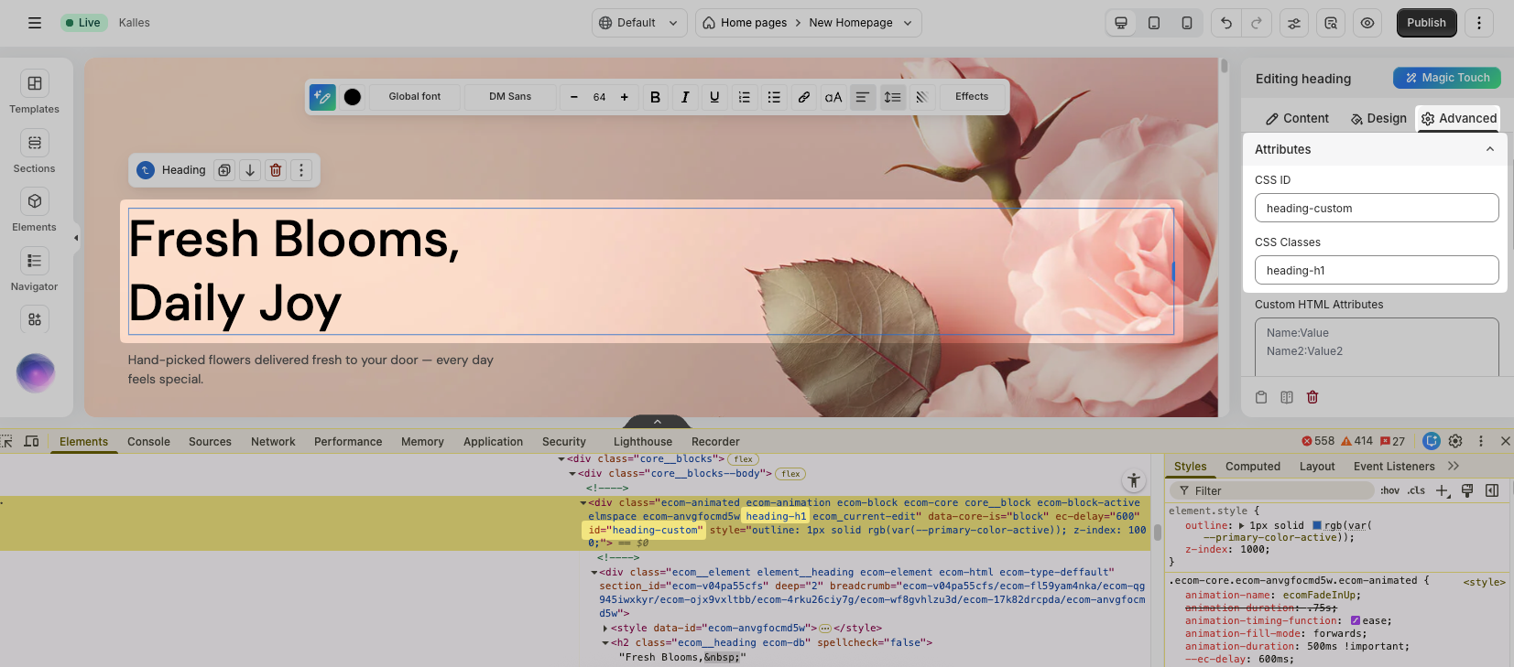
Task: Collapse the Attributes section
Action: (x=1489, y=149)
